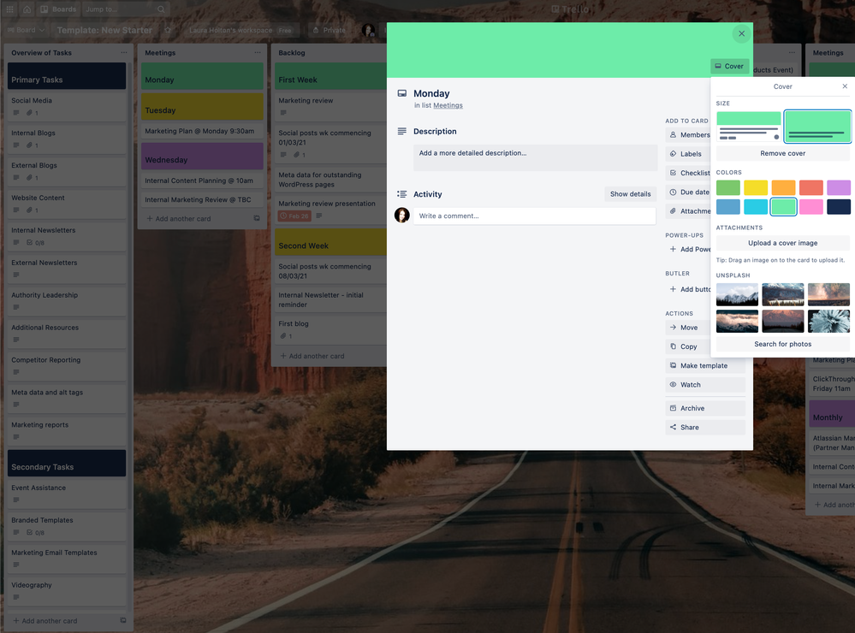Viewport: 855px width, 633px height.
Task: Select the full-card cover size option
Action: click(817, 127)
